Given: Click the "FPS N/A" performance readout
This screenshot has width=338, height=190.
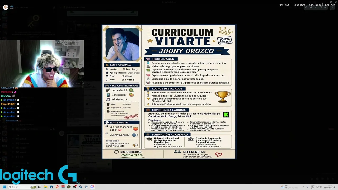Looking at the screenshot, I should click(284, 5).
